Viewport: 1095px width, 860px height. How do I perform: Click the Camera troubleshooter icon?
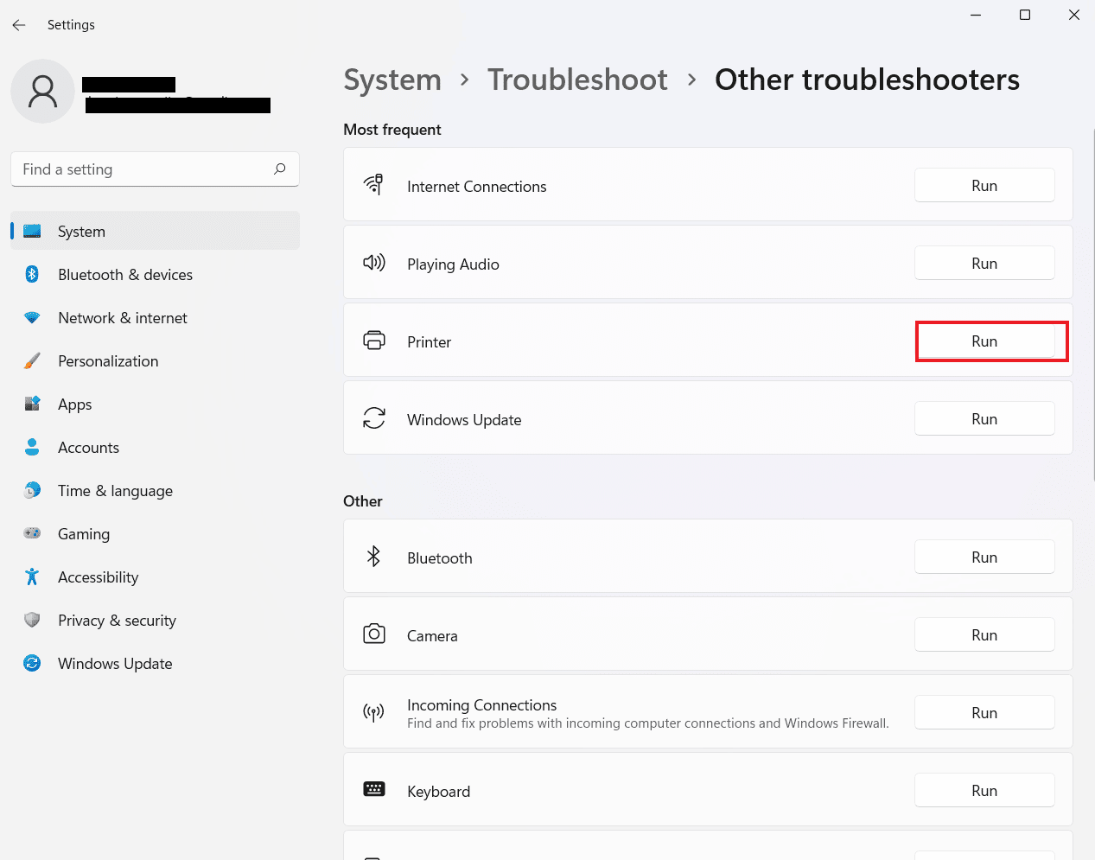click(x=374, y=634)
